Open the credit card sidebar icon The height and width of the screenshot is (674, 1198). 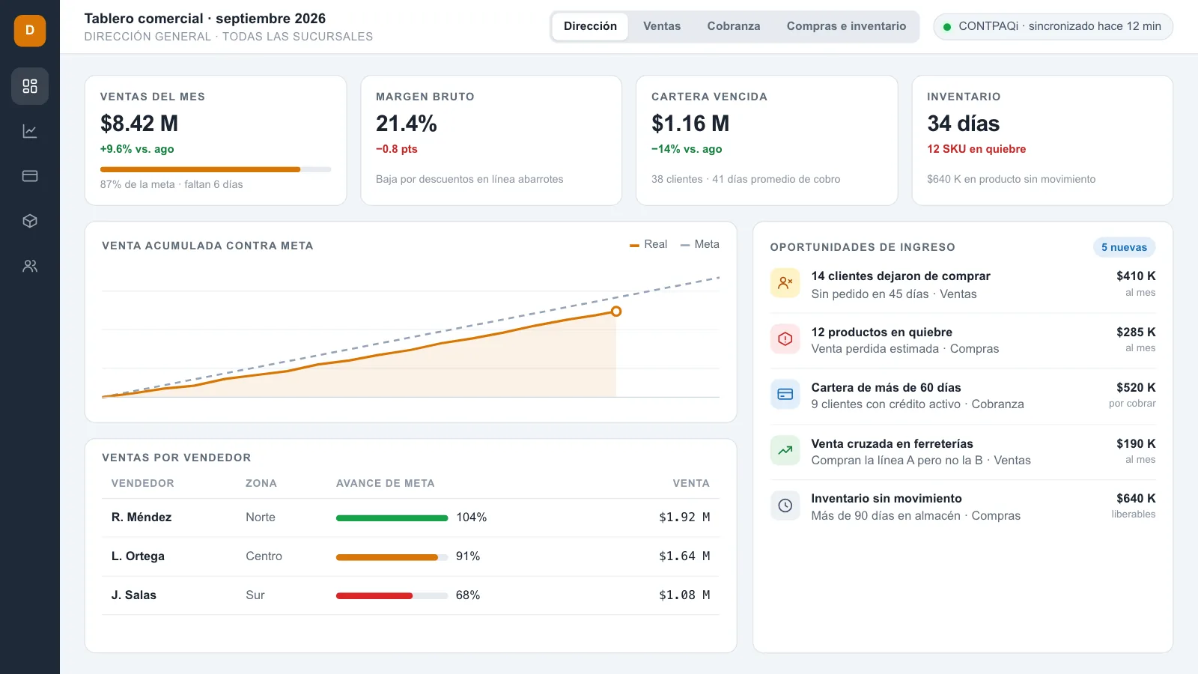(30, 176)
